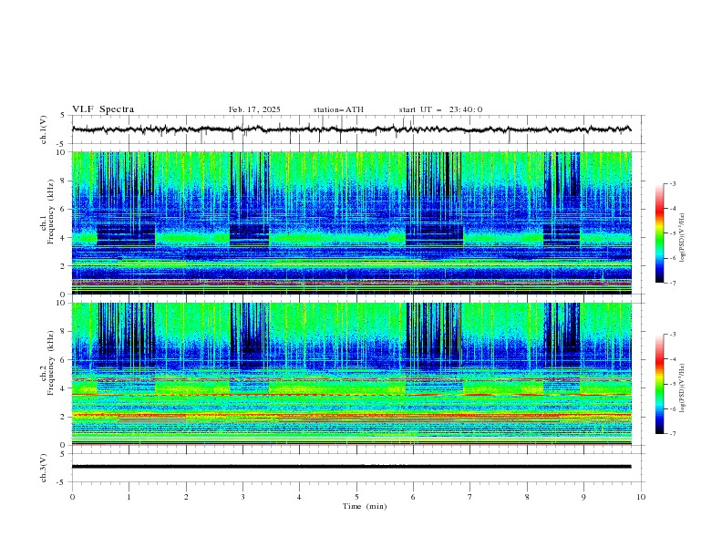Click the 'Time (min)' axis title
Viewport: 722px width, 558px height.
[365, 506]
